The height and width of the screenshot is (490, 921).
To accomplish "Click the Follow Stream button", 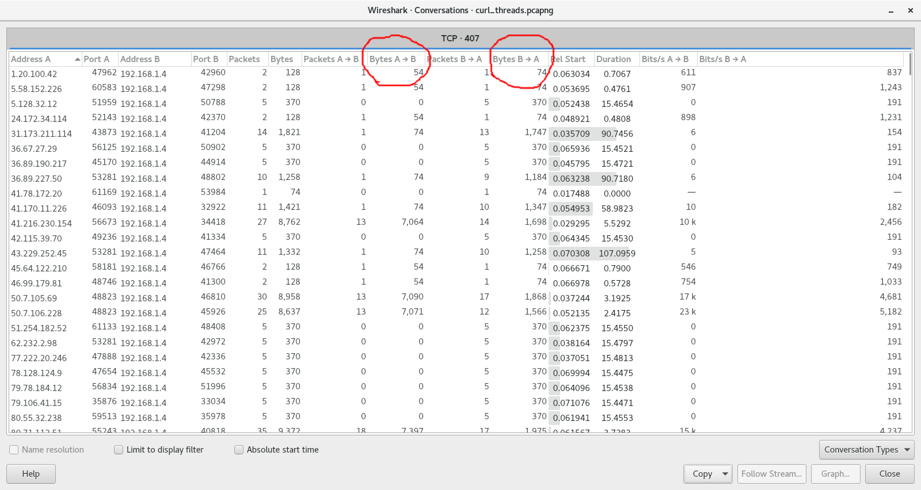I will click(771, 474).
